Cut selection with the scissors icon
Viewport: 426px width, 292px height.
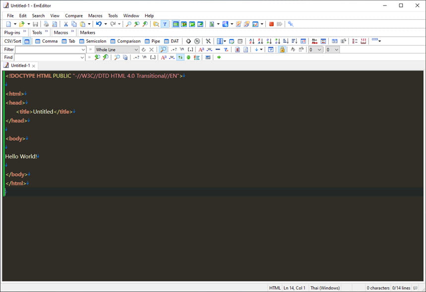[66, 24]
